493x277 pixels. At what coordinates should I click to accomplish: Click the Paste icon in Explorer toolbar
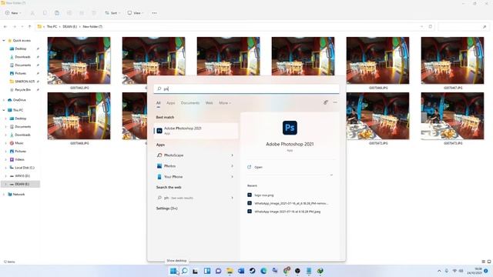point(57,13)
